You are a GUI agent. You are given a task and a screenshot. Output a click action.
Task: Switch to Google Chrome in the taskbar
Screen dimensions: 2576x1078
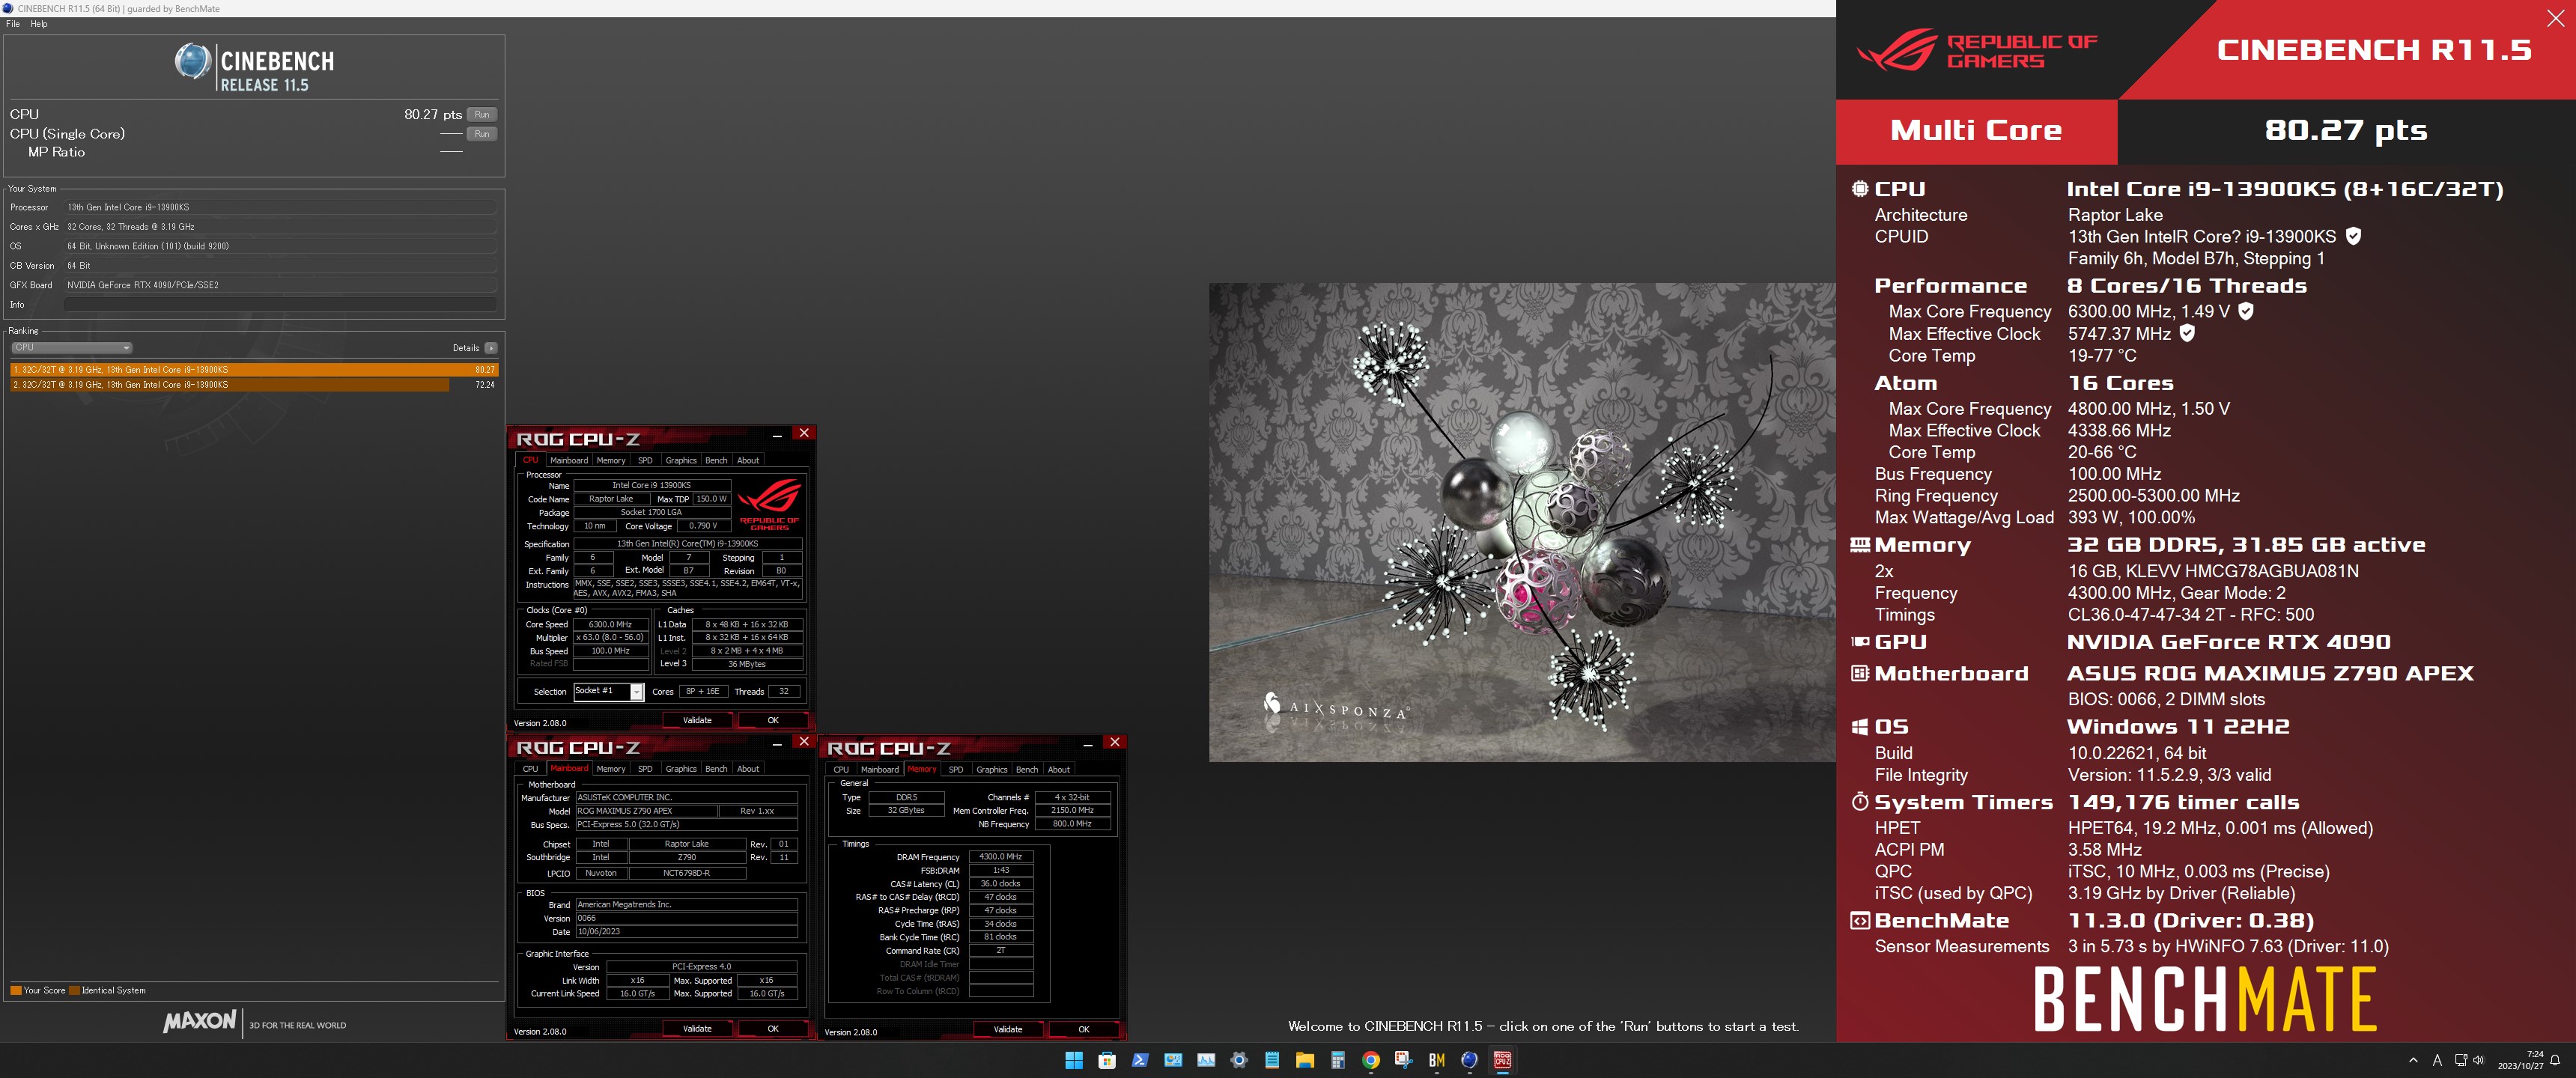(1371, 1060)
